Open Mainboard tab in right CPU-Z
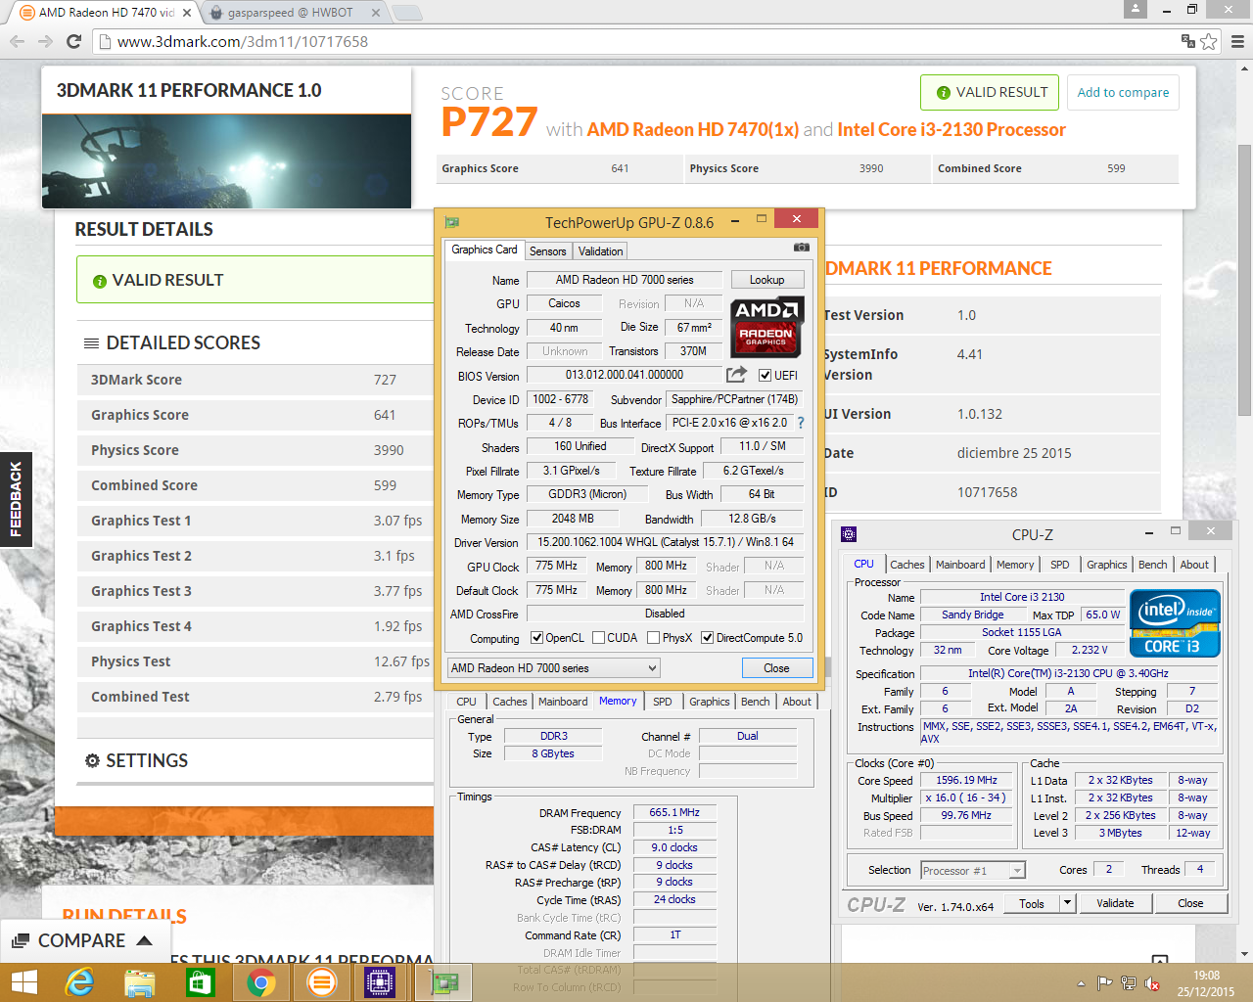Screen dimensions: 1253x1002 point(960,565)
